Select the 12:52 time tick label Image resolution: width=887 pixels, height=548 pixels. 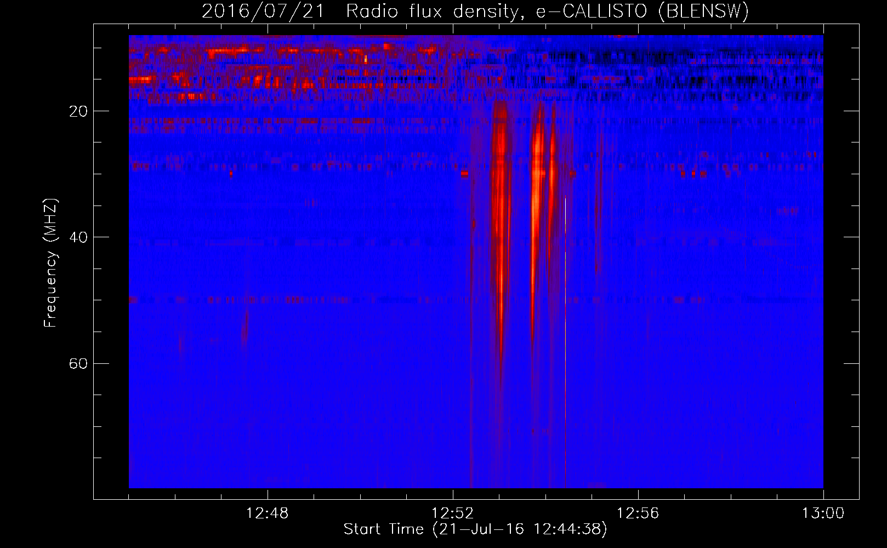coord(453,513)
